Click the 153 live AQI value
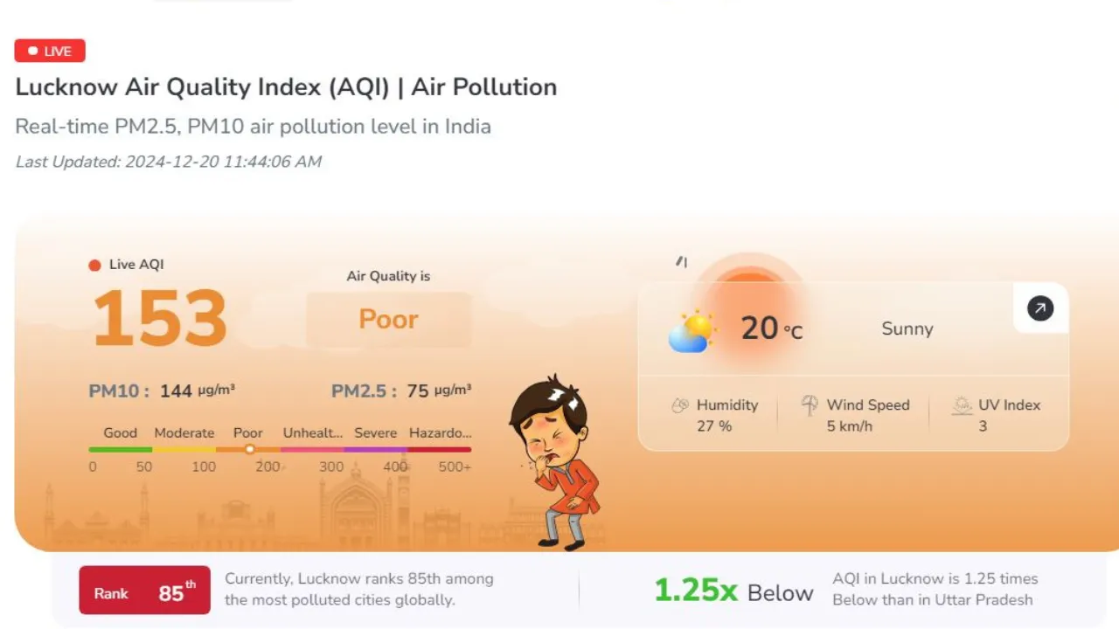 point(160,318)
